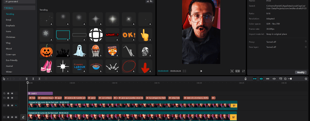310x121 pixels.
Task: Select the basketball hoop sticker
Action: (96, 51)
